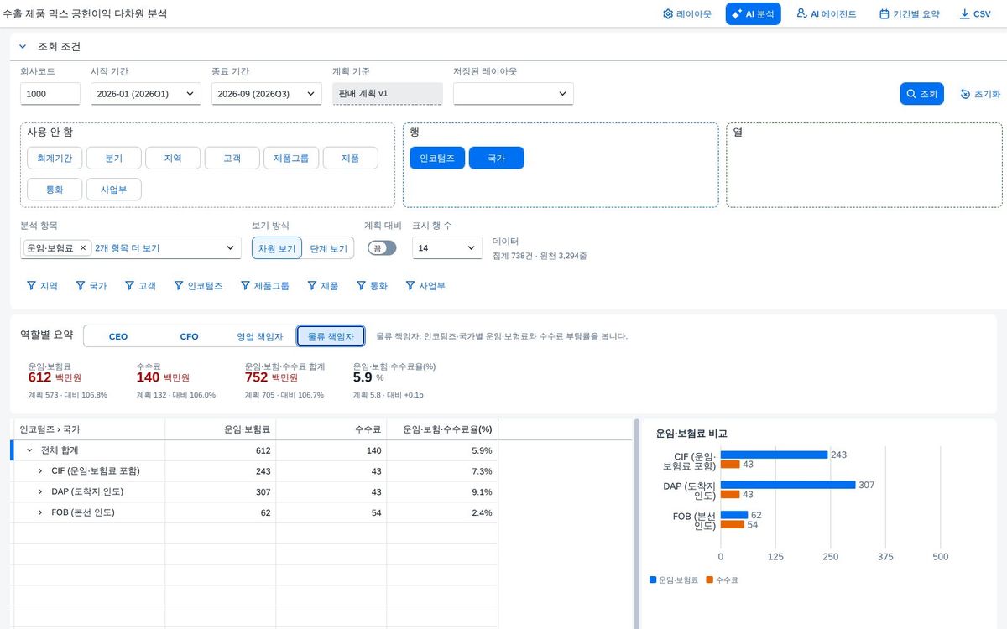Select the 사업부 dimension chip

114,190
